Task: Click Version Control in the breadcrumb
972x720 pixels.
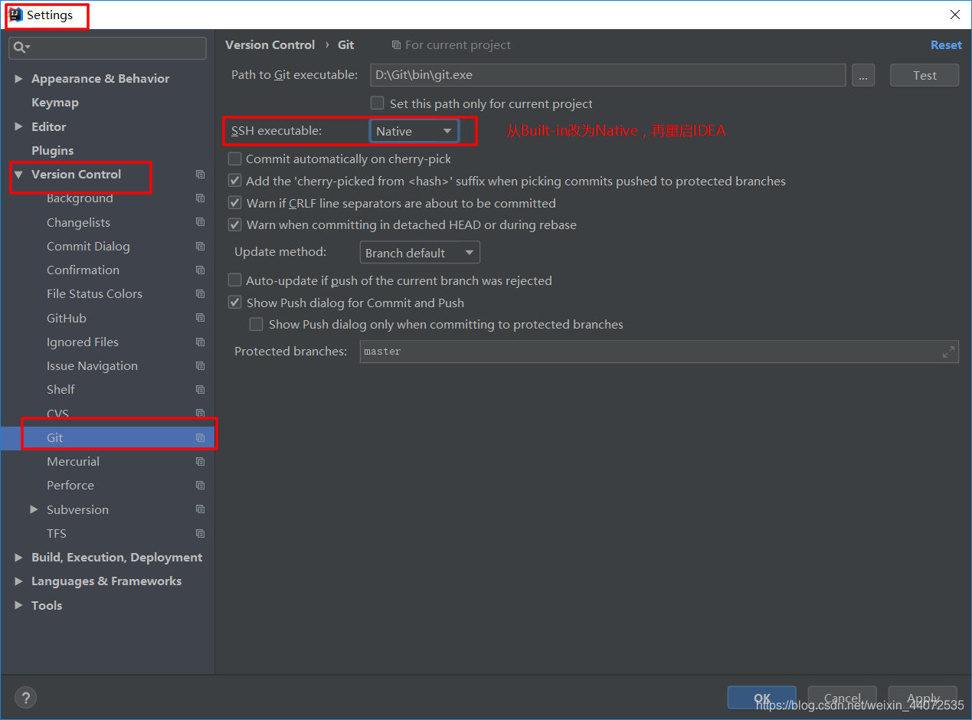Action: click(x=270, y=45)
